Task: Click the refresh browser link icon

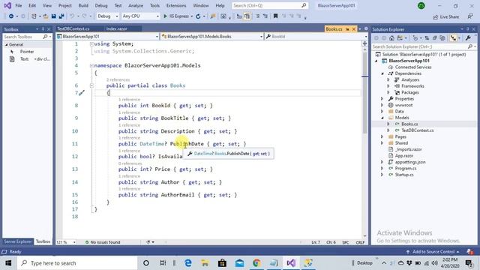Action: click(198, 16)
